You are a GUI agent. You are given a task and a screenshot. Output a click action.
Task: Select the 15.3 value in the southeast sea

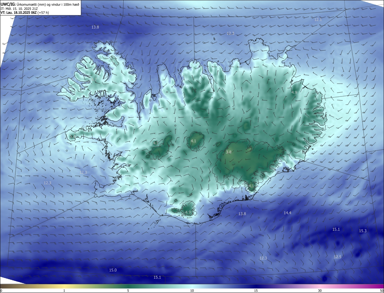363,231
